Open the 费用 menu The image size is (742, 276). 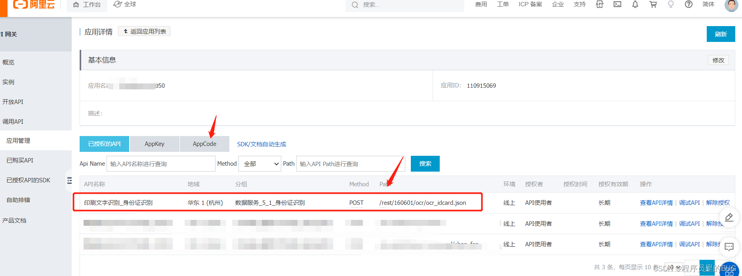click(x=481, y=4)
